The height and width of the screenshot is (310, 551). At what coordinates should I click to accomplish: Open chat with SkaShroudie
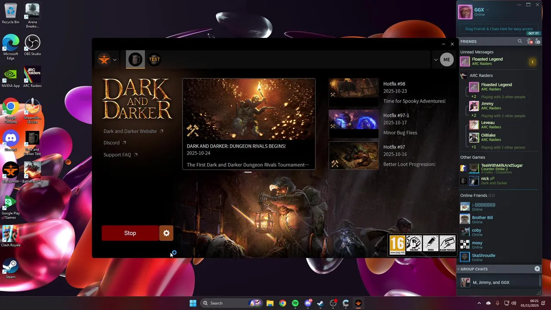click(x=499, y=257)
